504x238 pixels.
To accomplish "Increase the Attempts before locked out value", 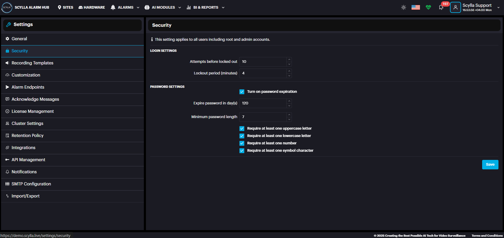I will click(x=289, y=59).
